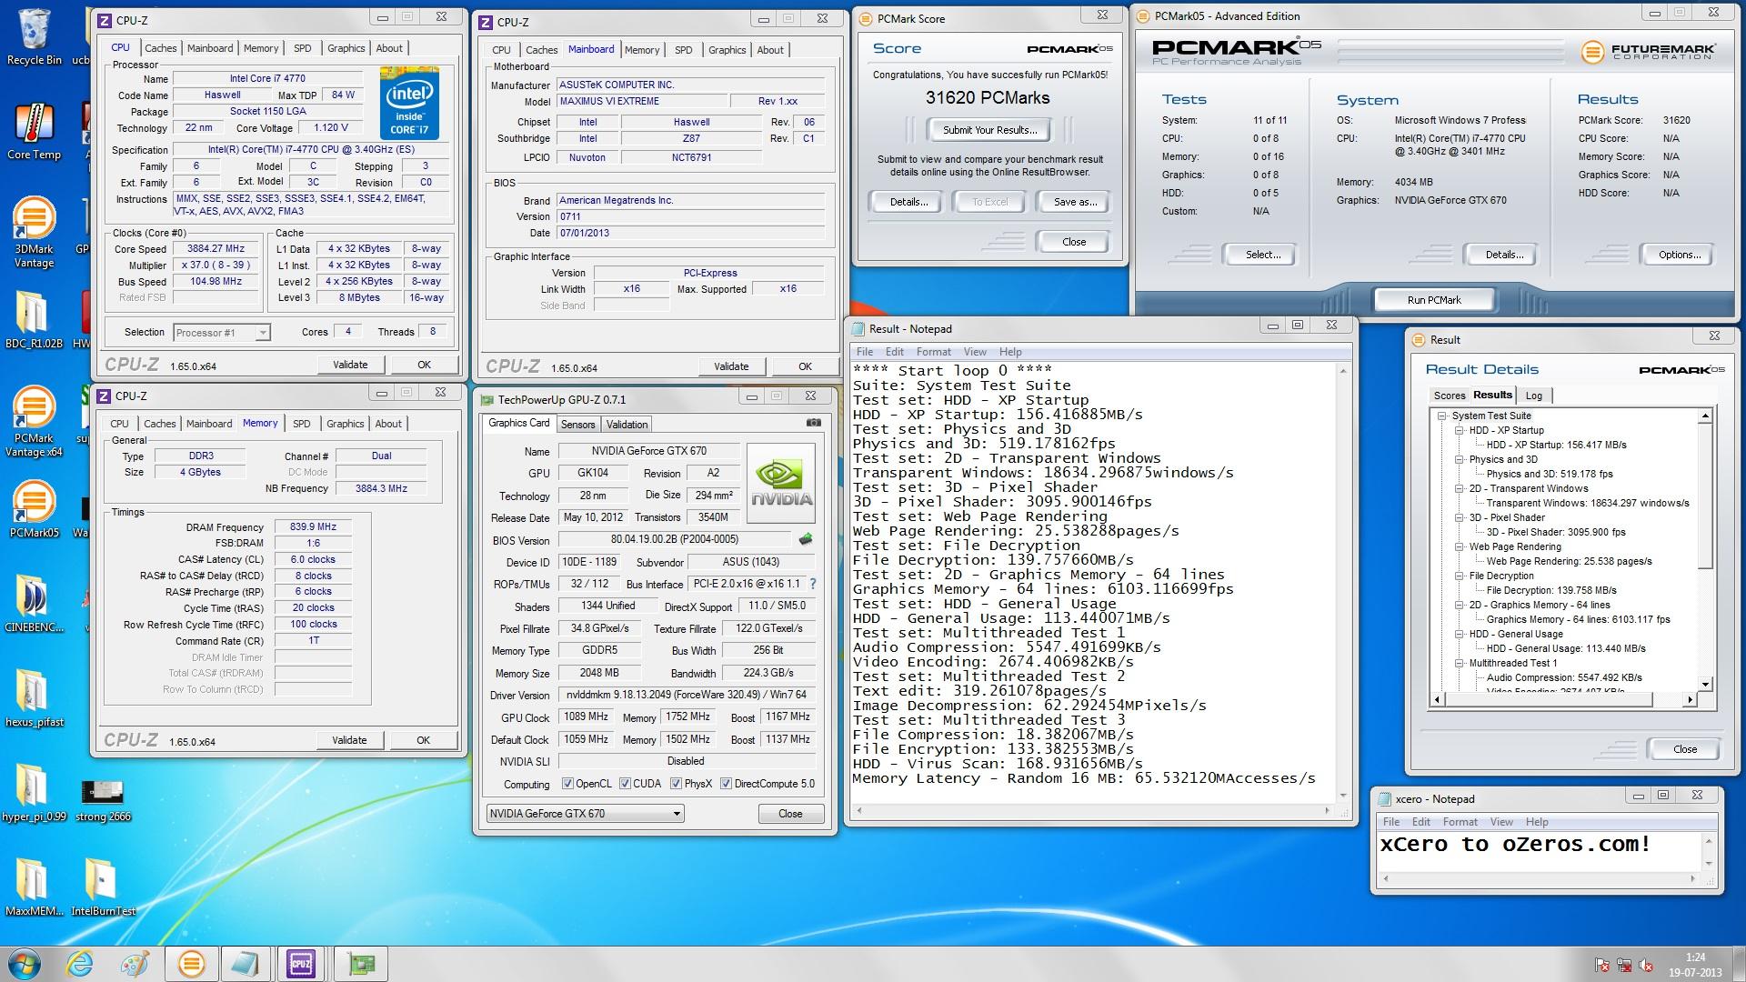The image size is (1746, 982).
Task: Click Details... in the PCMark Score window
Action: (908, 202)
